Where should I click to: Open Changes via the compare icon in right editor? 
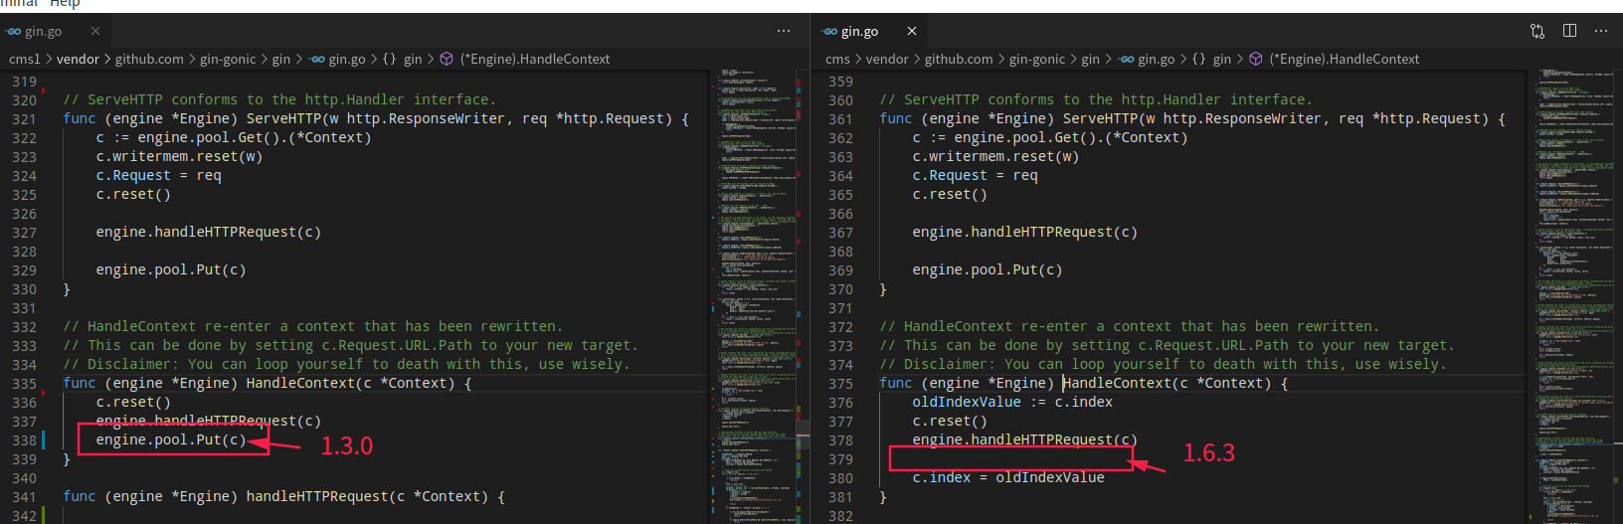(1537, 31)
